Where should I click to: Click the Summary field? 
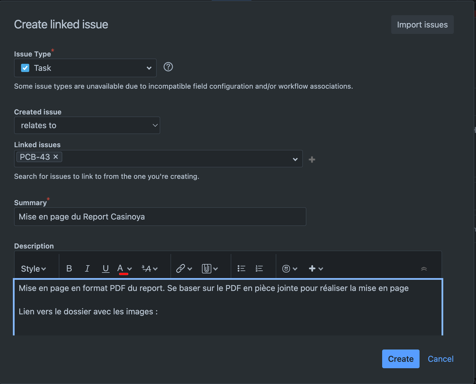click(160, 217)
